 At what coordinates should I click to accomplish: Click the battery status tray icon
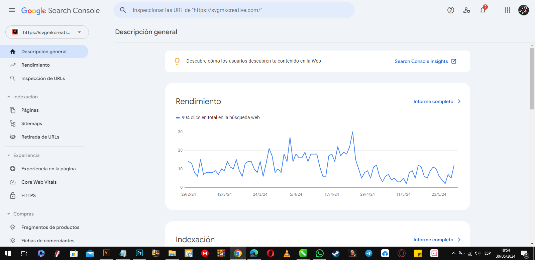pos(462,253)
